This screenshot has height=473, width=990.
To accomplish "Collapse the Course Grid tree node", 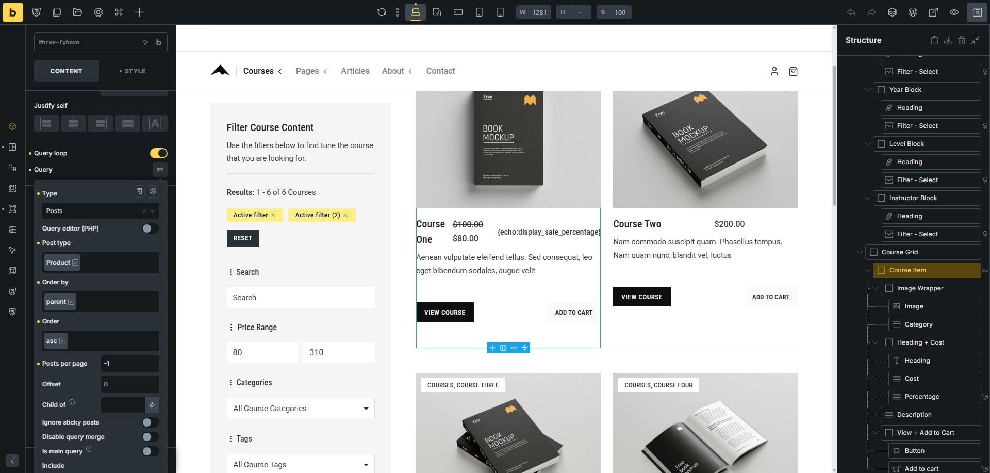I will pyautogui.click(x=860, y=252).
